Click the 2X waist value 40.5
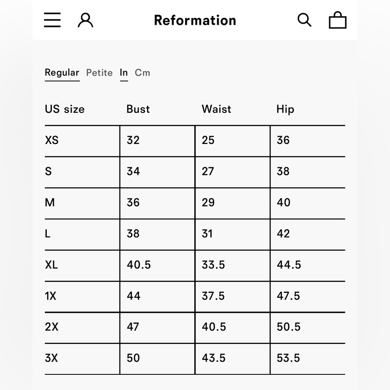The height and width of the screenshot is (390, 390). [214, 327]
